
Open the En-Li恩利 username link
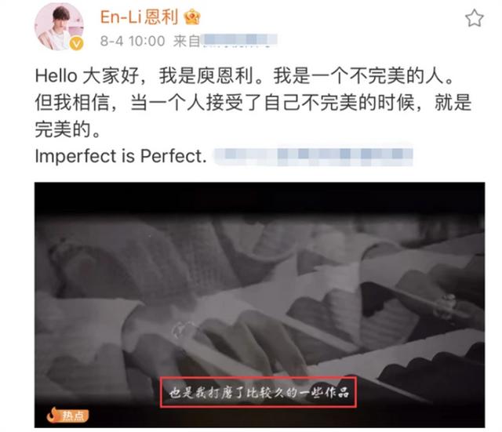[140, 17]
